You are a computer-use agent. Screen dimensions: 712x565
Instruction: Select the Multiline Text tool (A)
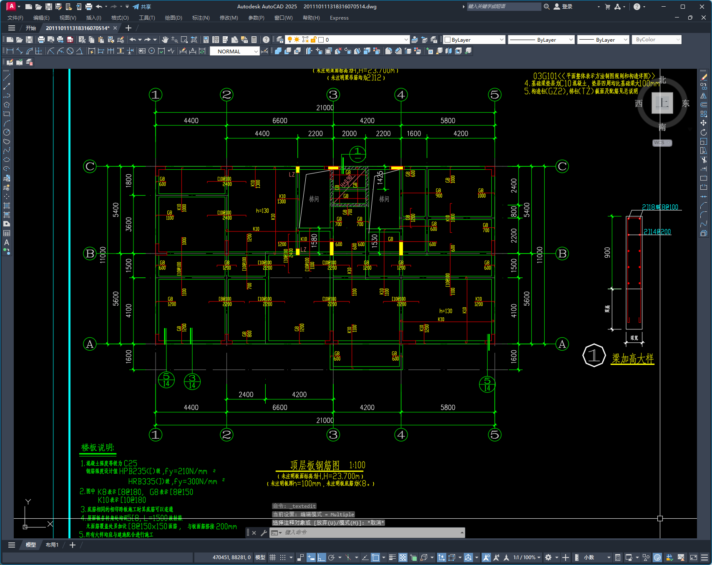pos(7,242)
